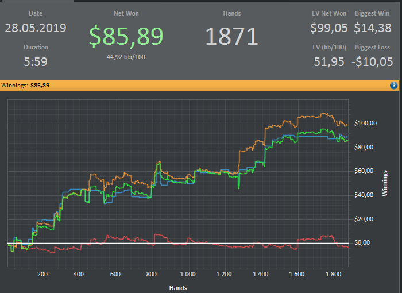This screenshot has width=402, height=293.
Task: Click the $0,00 y-axis label
Action: [362, 242]
